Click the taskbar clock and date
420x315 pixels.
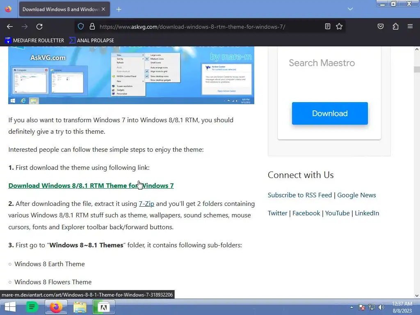[x=402, y=307]
